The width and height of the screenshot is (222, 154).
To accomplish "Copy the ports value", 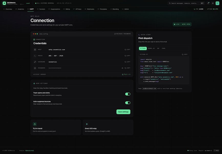I will pyautogui.click(x=127, y=56).
